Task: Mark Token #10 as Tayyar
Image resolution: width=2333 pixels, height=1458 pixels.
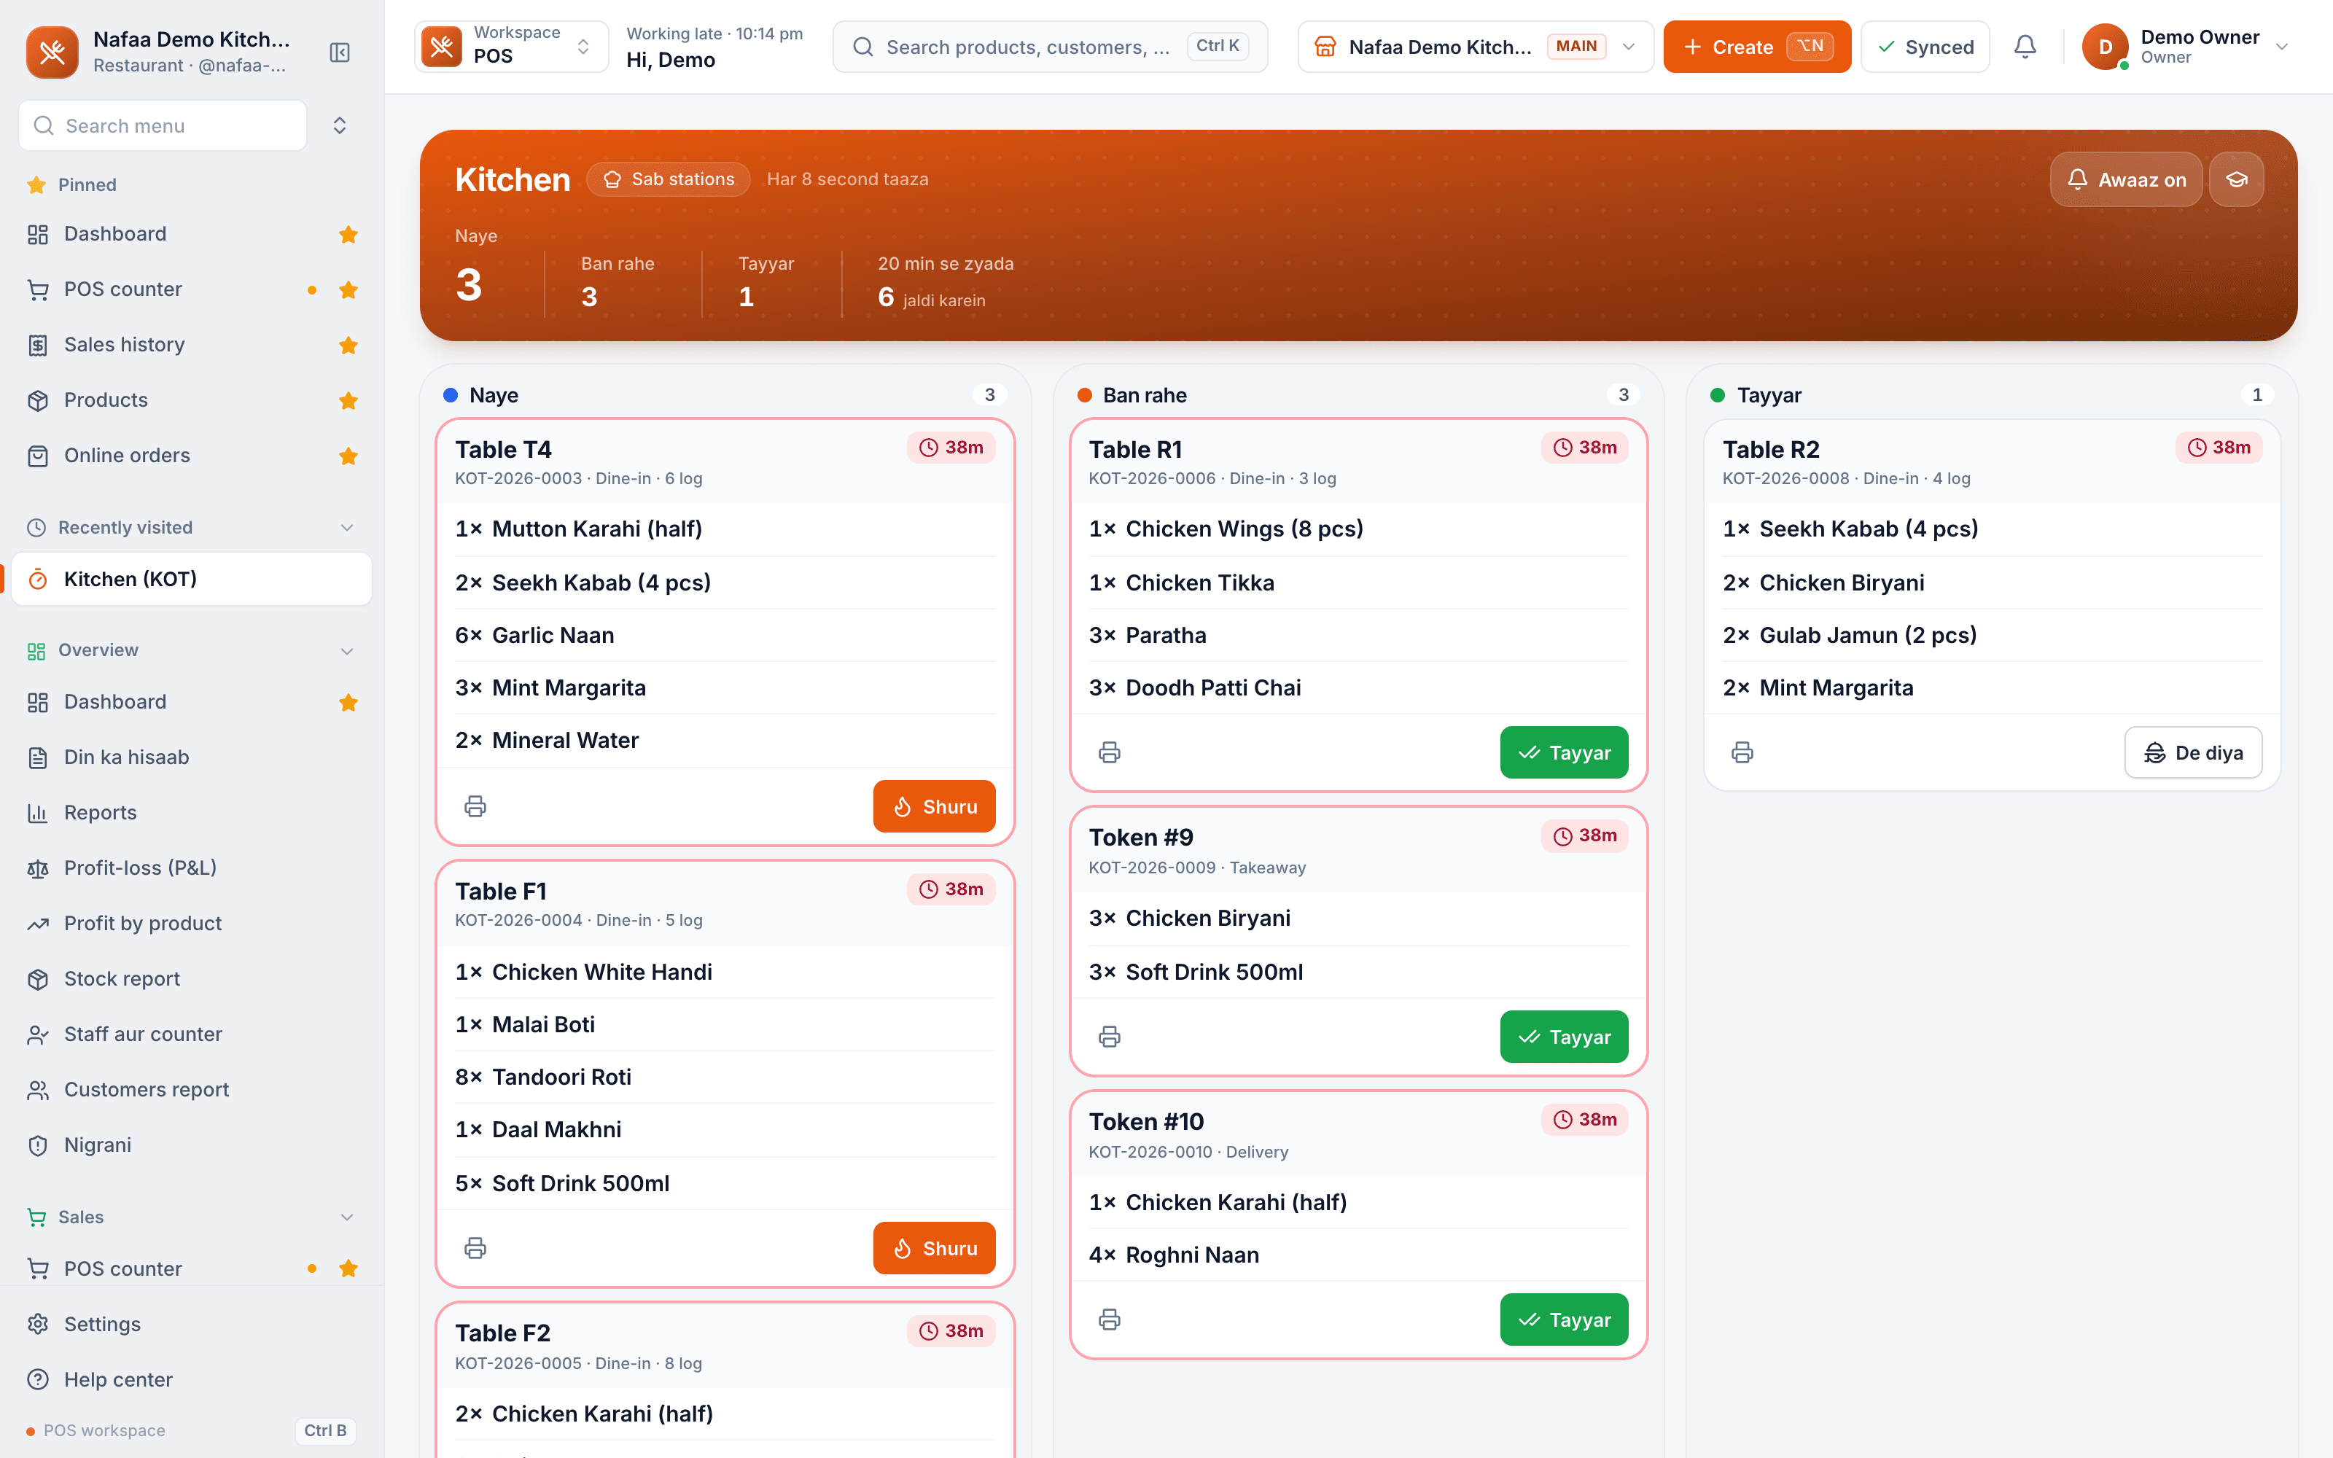Action: pyautogui.click(x=1564, y=1319)
